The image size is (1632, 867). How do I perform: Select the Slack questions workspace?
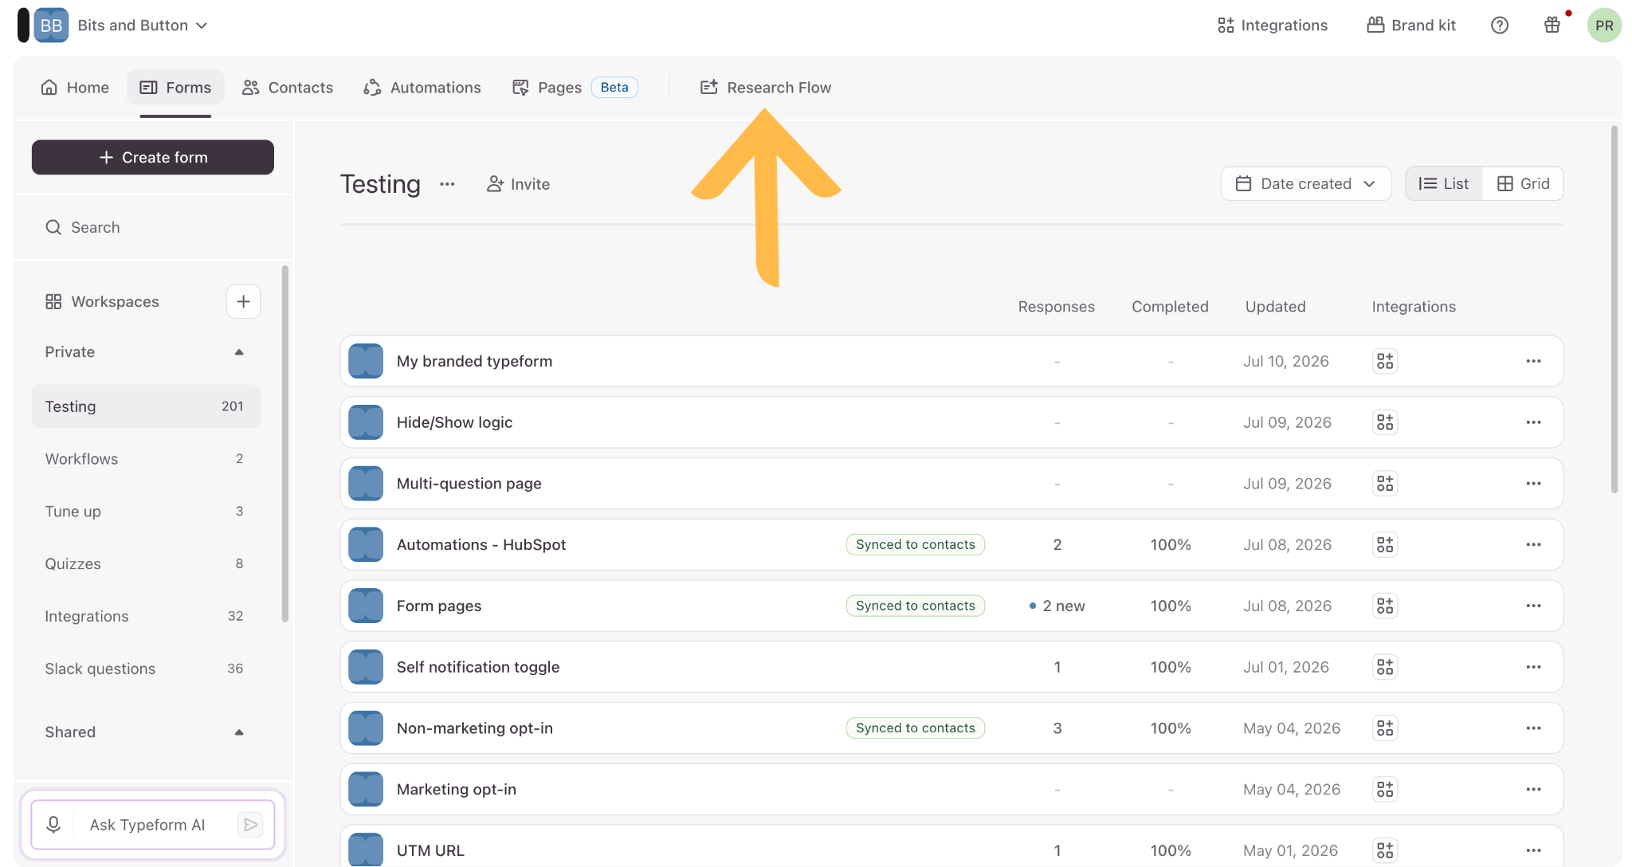pos(147,669)
